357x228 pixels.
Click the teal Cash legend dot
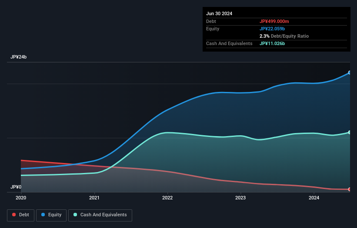click(x=75, y=215)
